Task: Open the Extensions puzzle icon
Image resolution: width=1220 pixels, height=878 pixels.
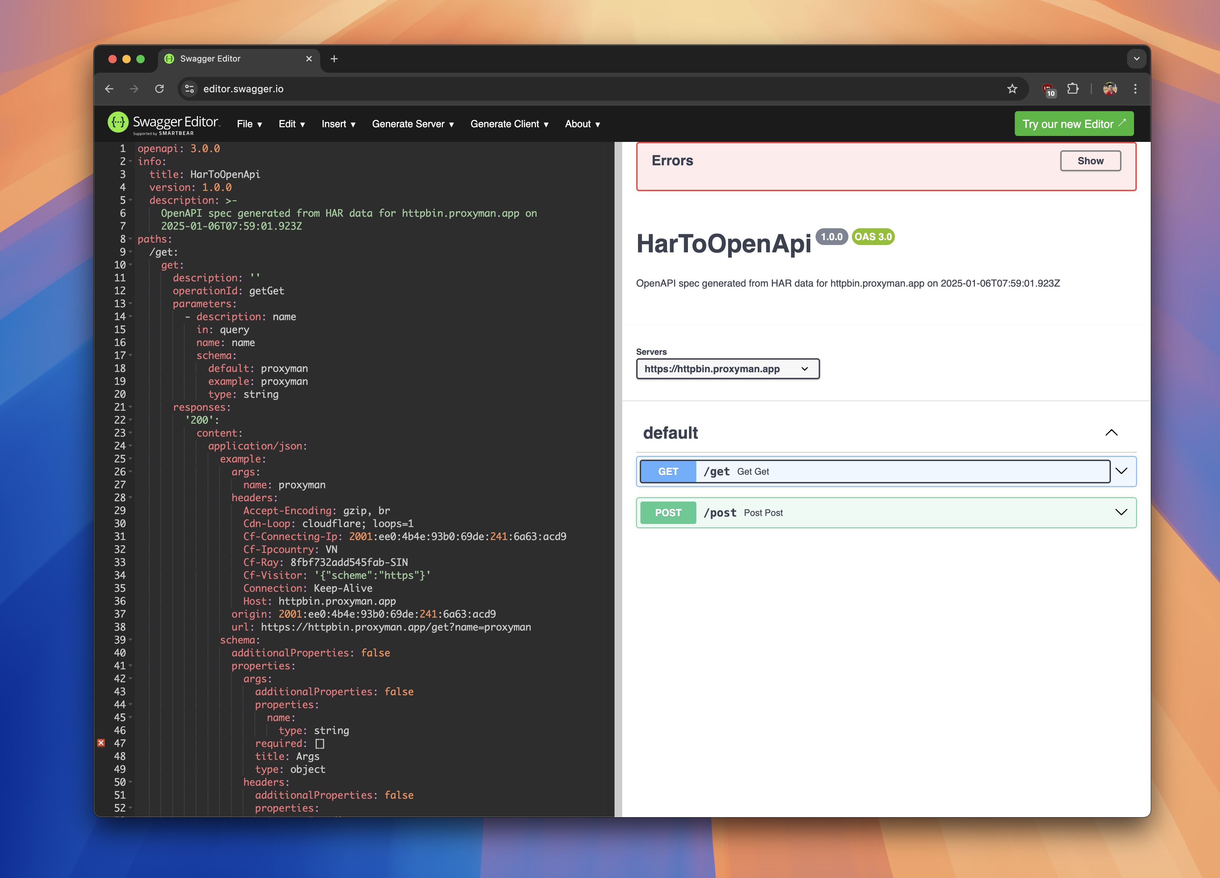Action: [x=1072, y=89]
